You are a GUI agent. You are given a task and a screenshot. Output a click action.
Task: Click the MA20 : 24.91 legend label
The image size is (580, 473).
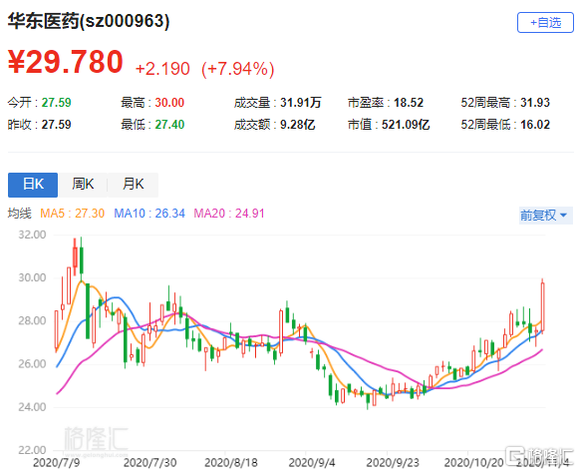(x=229, y=214)
